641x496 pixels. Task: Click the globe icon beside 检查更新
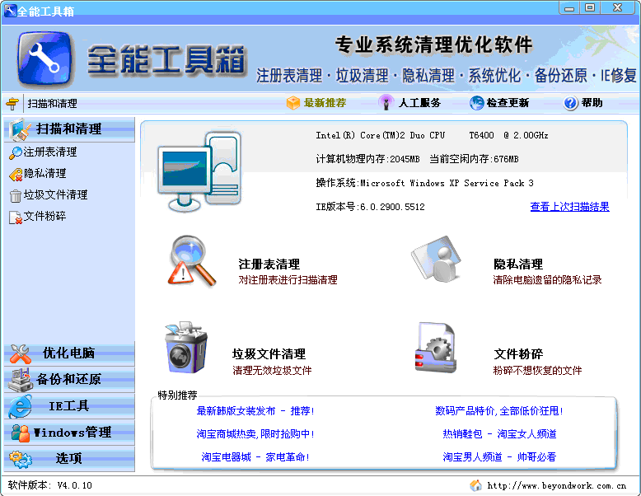click(477, 103)
